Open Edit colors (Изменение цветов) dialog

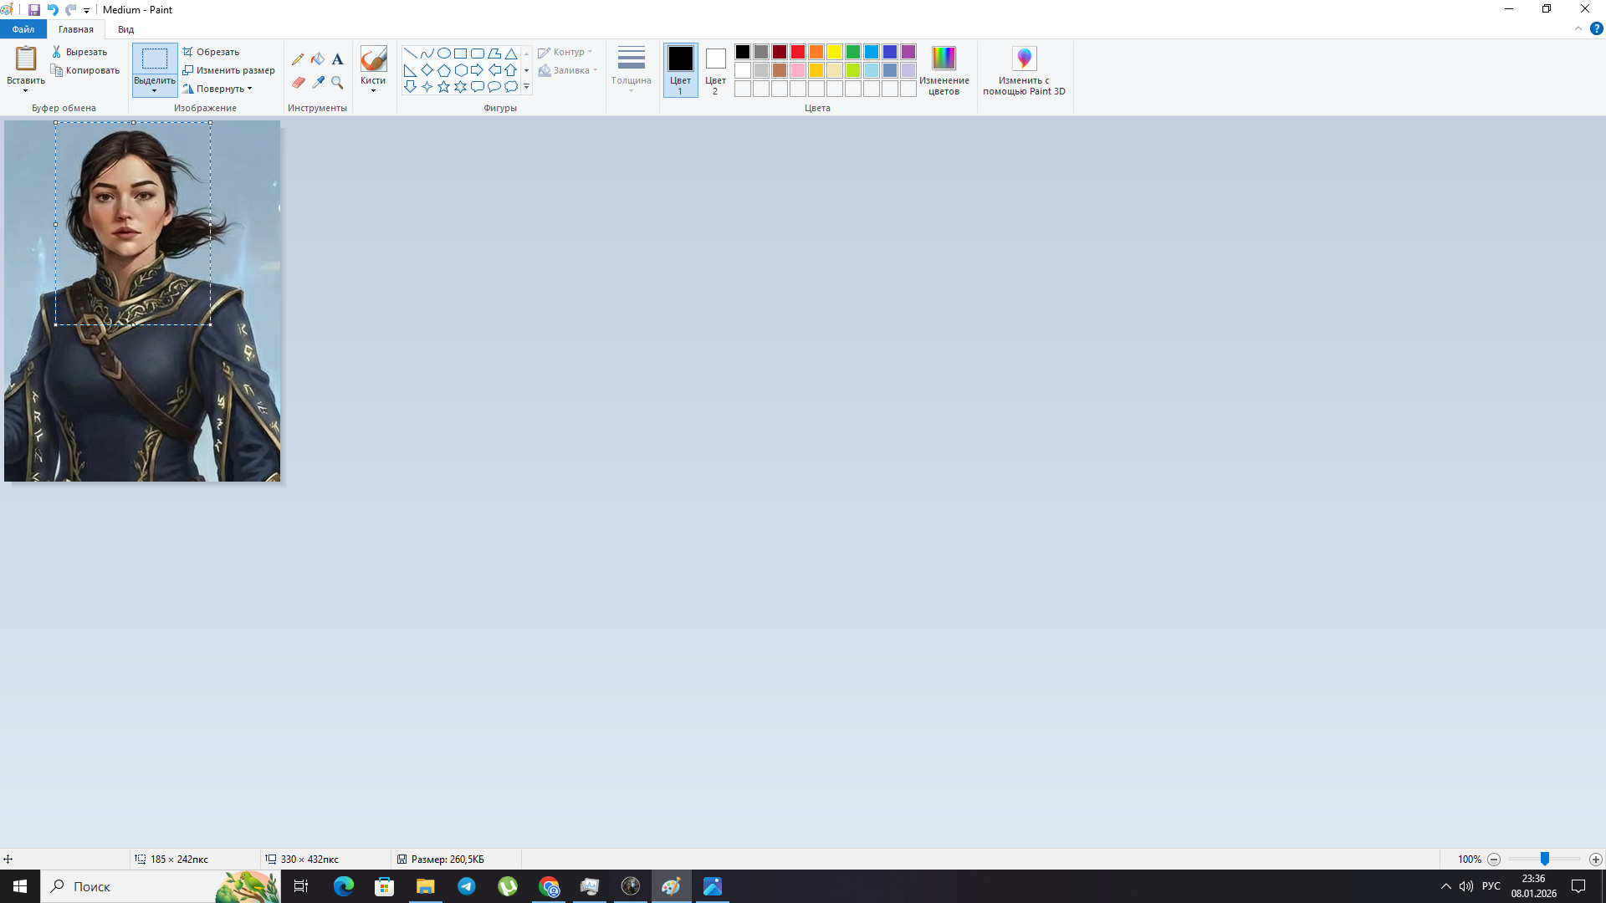[x=944, y=70]
